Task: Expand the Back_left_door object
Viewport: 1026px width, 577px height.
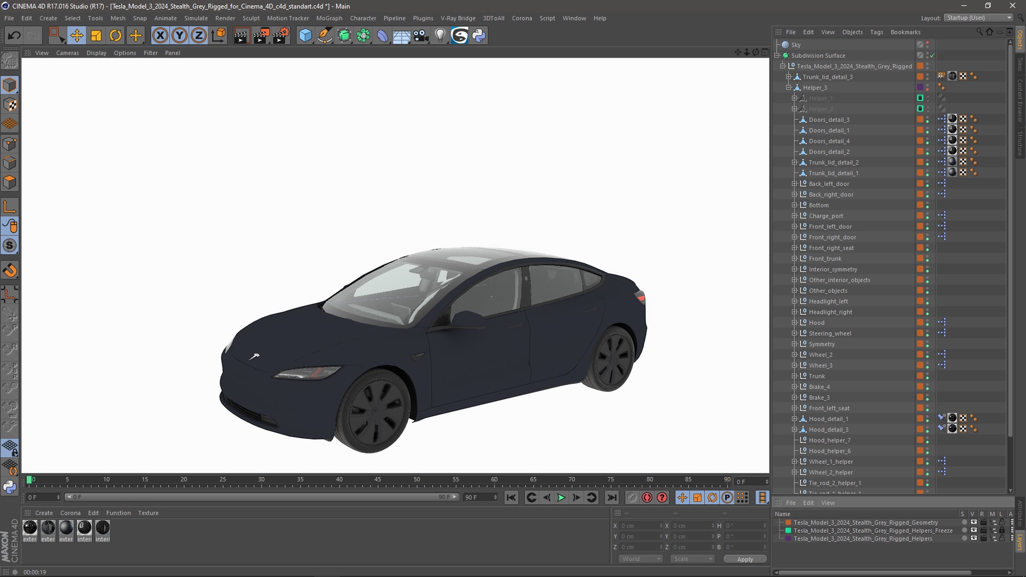Action: click(794, 184)
